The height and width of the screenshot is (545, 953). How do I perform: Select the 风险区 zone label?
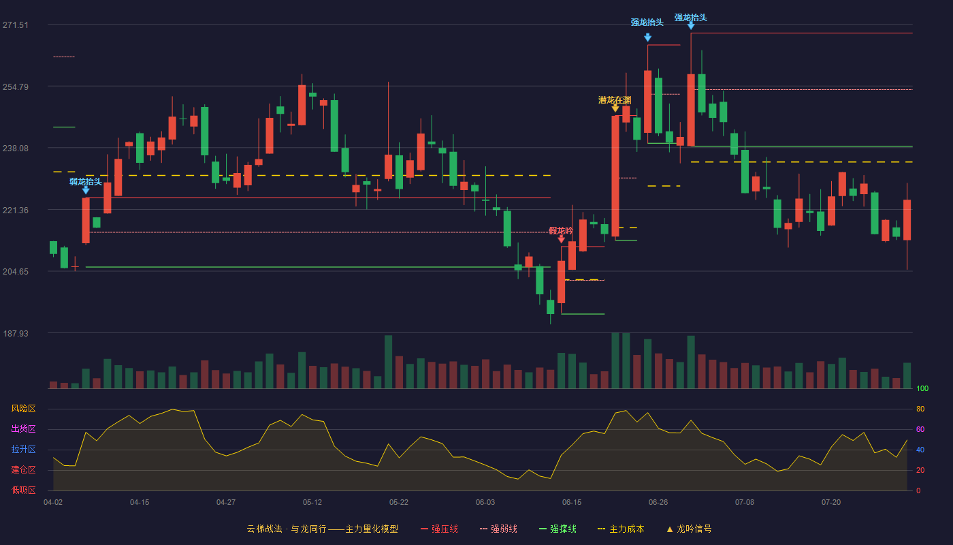click(24, 409)
